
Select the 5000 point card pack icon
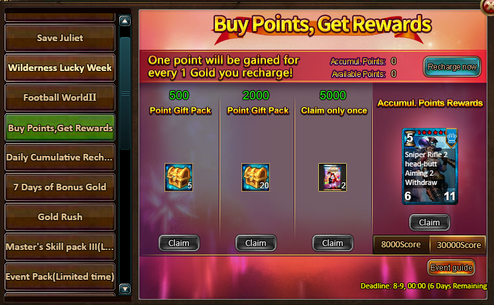(x=332, y=178)
